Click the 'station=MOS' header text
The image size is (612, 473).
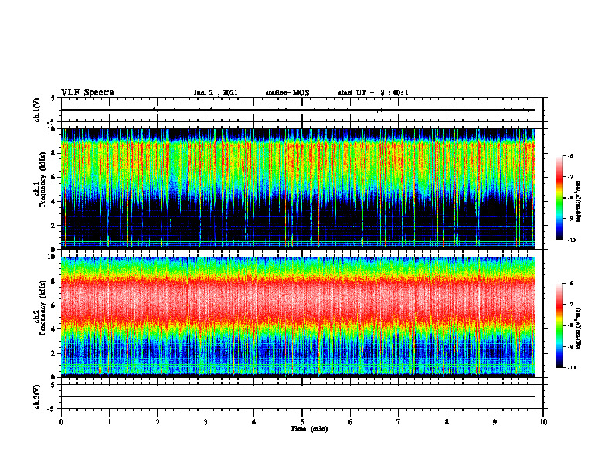click(x=287, y=93)
